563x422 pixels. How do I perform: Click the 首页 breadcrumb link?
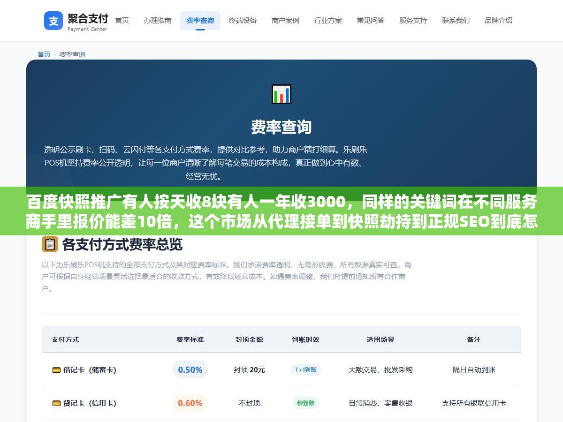click(x=44, y=54)
